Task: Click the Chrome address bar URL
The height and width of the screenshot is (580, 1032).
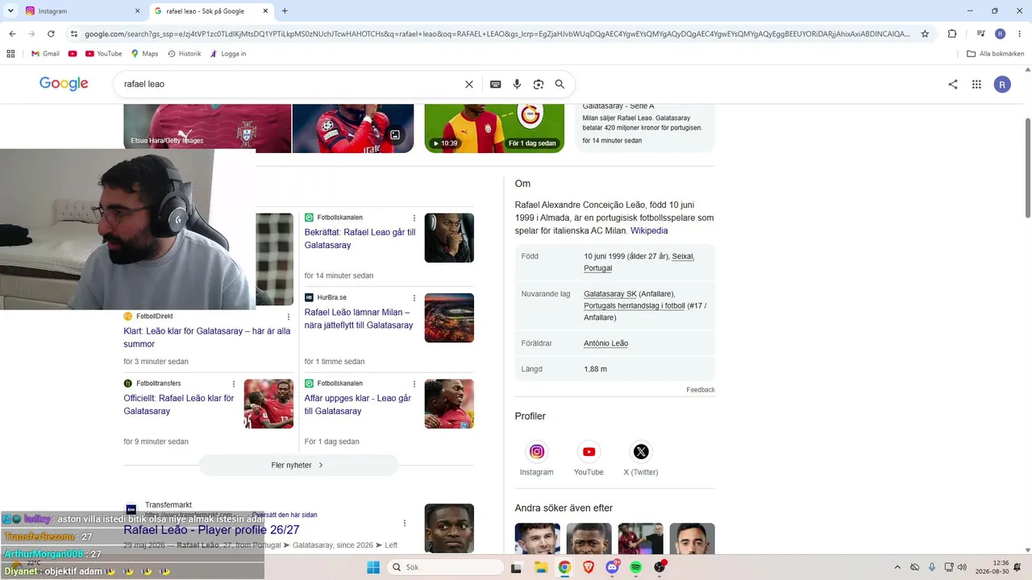Action: click(x=497, y=34)
